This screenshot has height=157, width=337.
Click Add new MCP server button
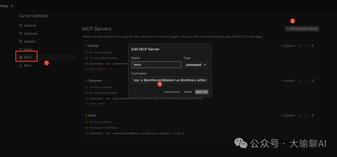pyautogui.click(x=302, y=29)
